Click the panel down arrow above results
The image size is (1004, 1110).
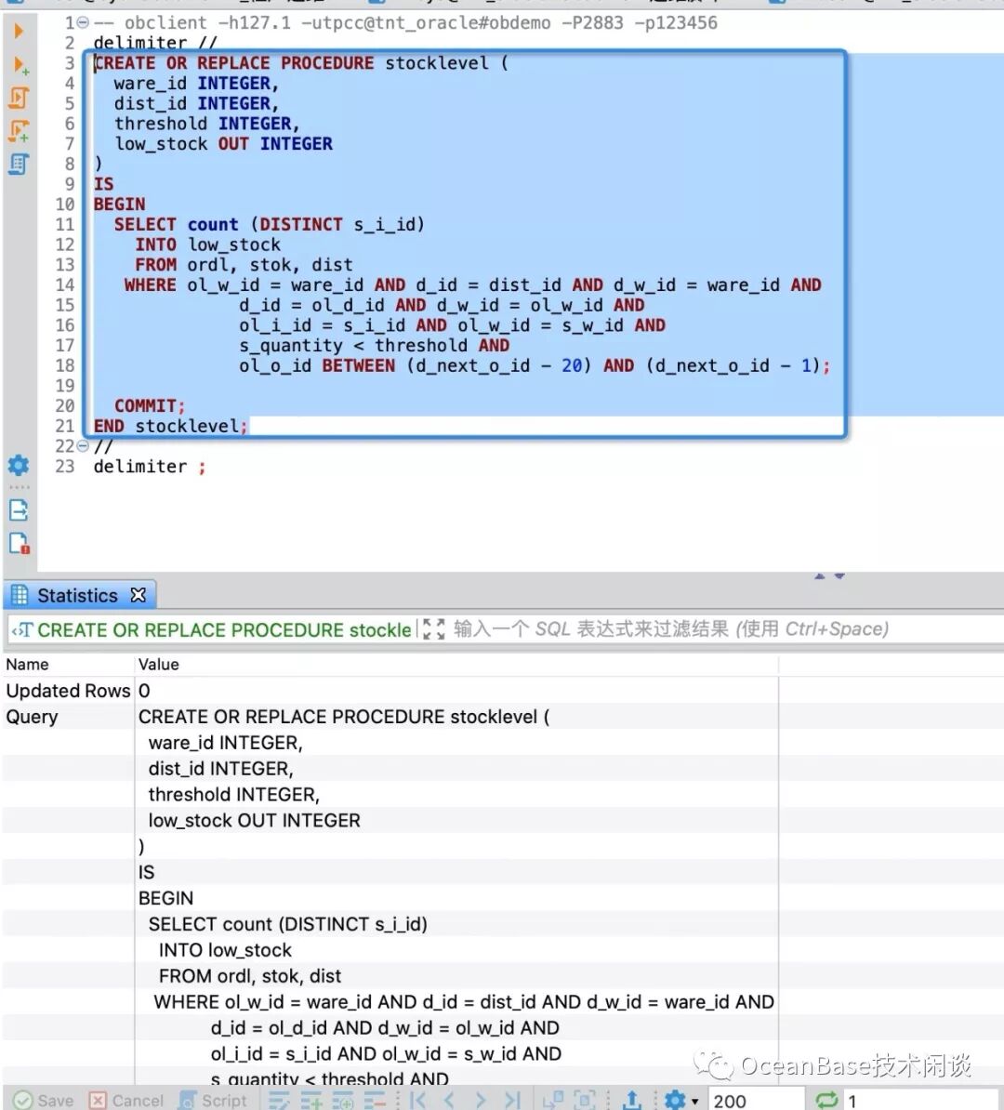[839, 576]
